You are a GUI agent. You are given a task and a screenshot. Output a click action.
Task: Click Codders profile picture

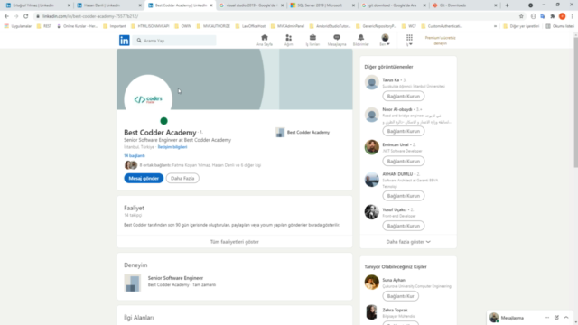tap(148, 98)
